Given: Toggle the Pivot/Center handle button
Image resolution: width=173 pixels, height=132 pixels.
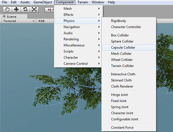Looking at the screenshot, I should click(49, 9).
